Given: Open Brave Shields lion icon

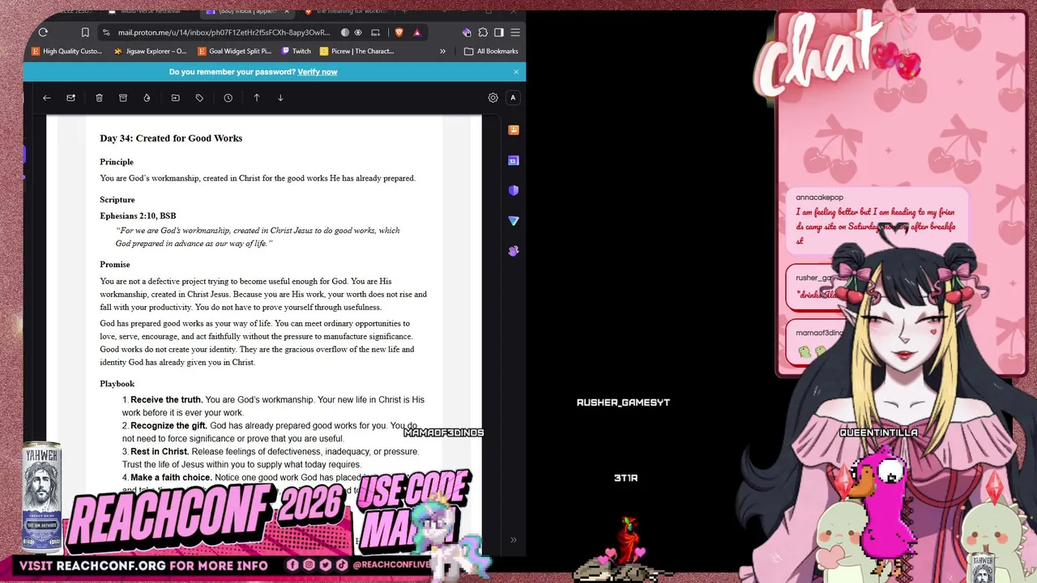Looking at the screenshot, I should 399,32.
